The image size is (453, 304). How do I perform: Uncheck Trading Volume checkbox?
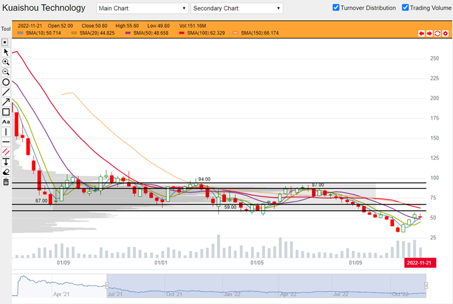405,8
